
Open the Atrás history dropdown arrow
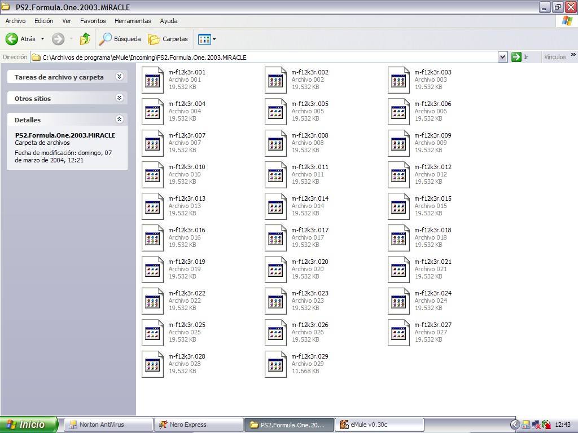pos(42,39)
